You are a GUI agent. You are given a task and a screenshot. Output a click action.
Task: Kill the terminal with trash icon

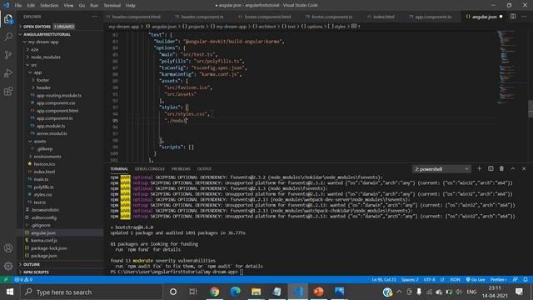pyautogui.click(x=501, y=168)
